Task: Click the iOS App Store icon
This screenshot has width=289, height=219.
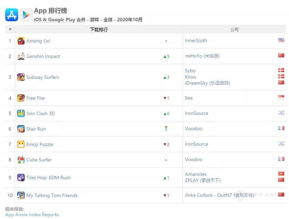Action: point(12,15)
